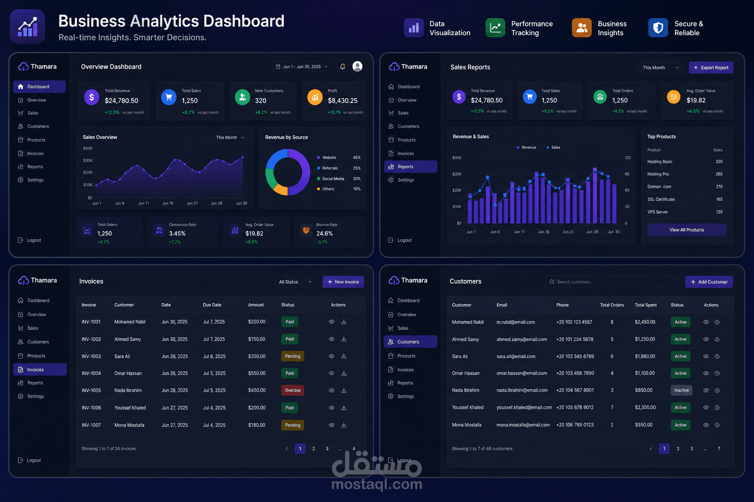Screen dimensions: 754x502
Task: Open This Month dropdown in Sales Overview chart
Action: point(230,138)
